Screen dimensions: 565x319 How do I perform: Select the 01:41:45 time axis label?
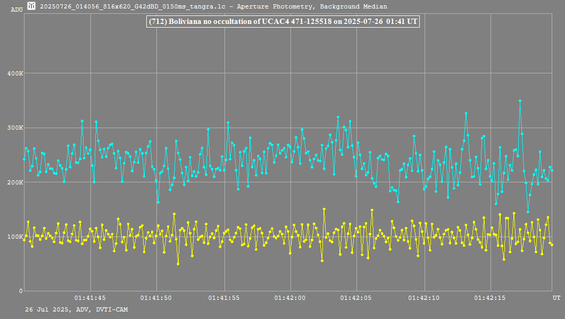click(90, 298)
